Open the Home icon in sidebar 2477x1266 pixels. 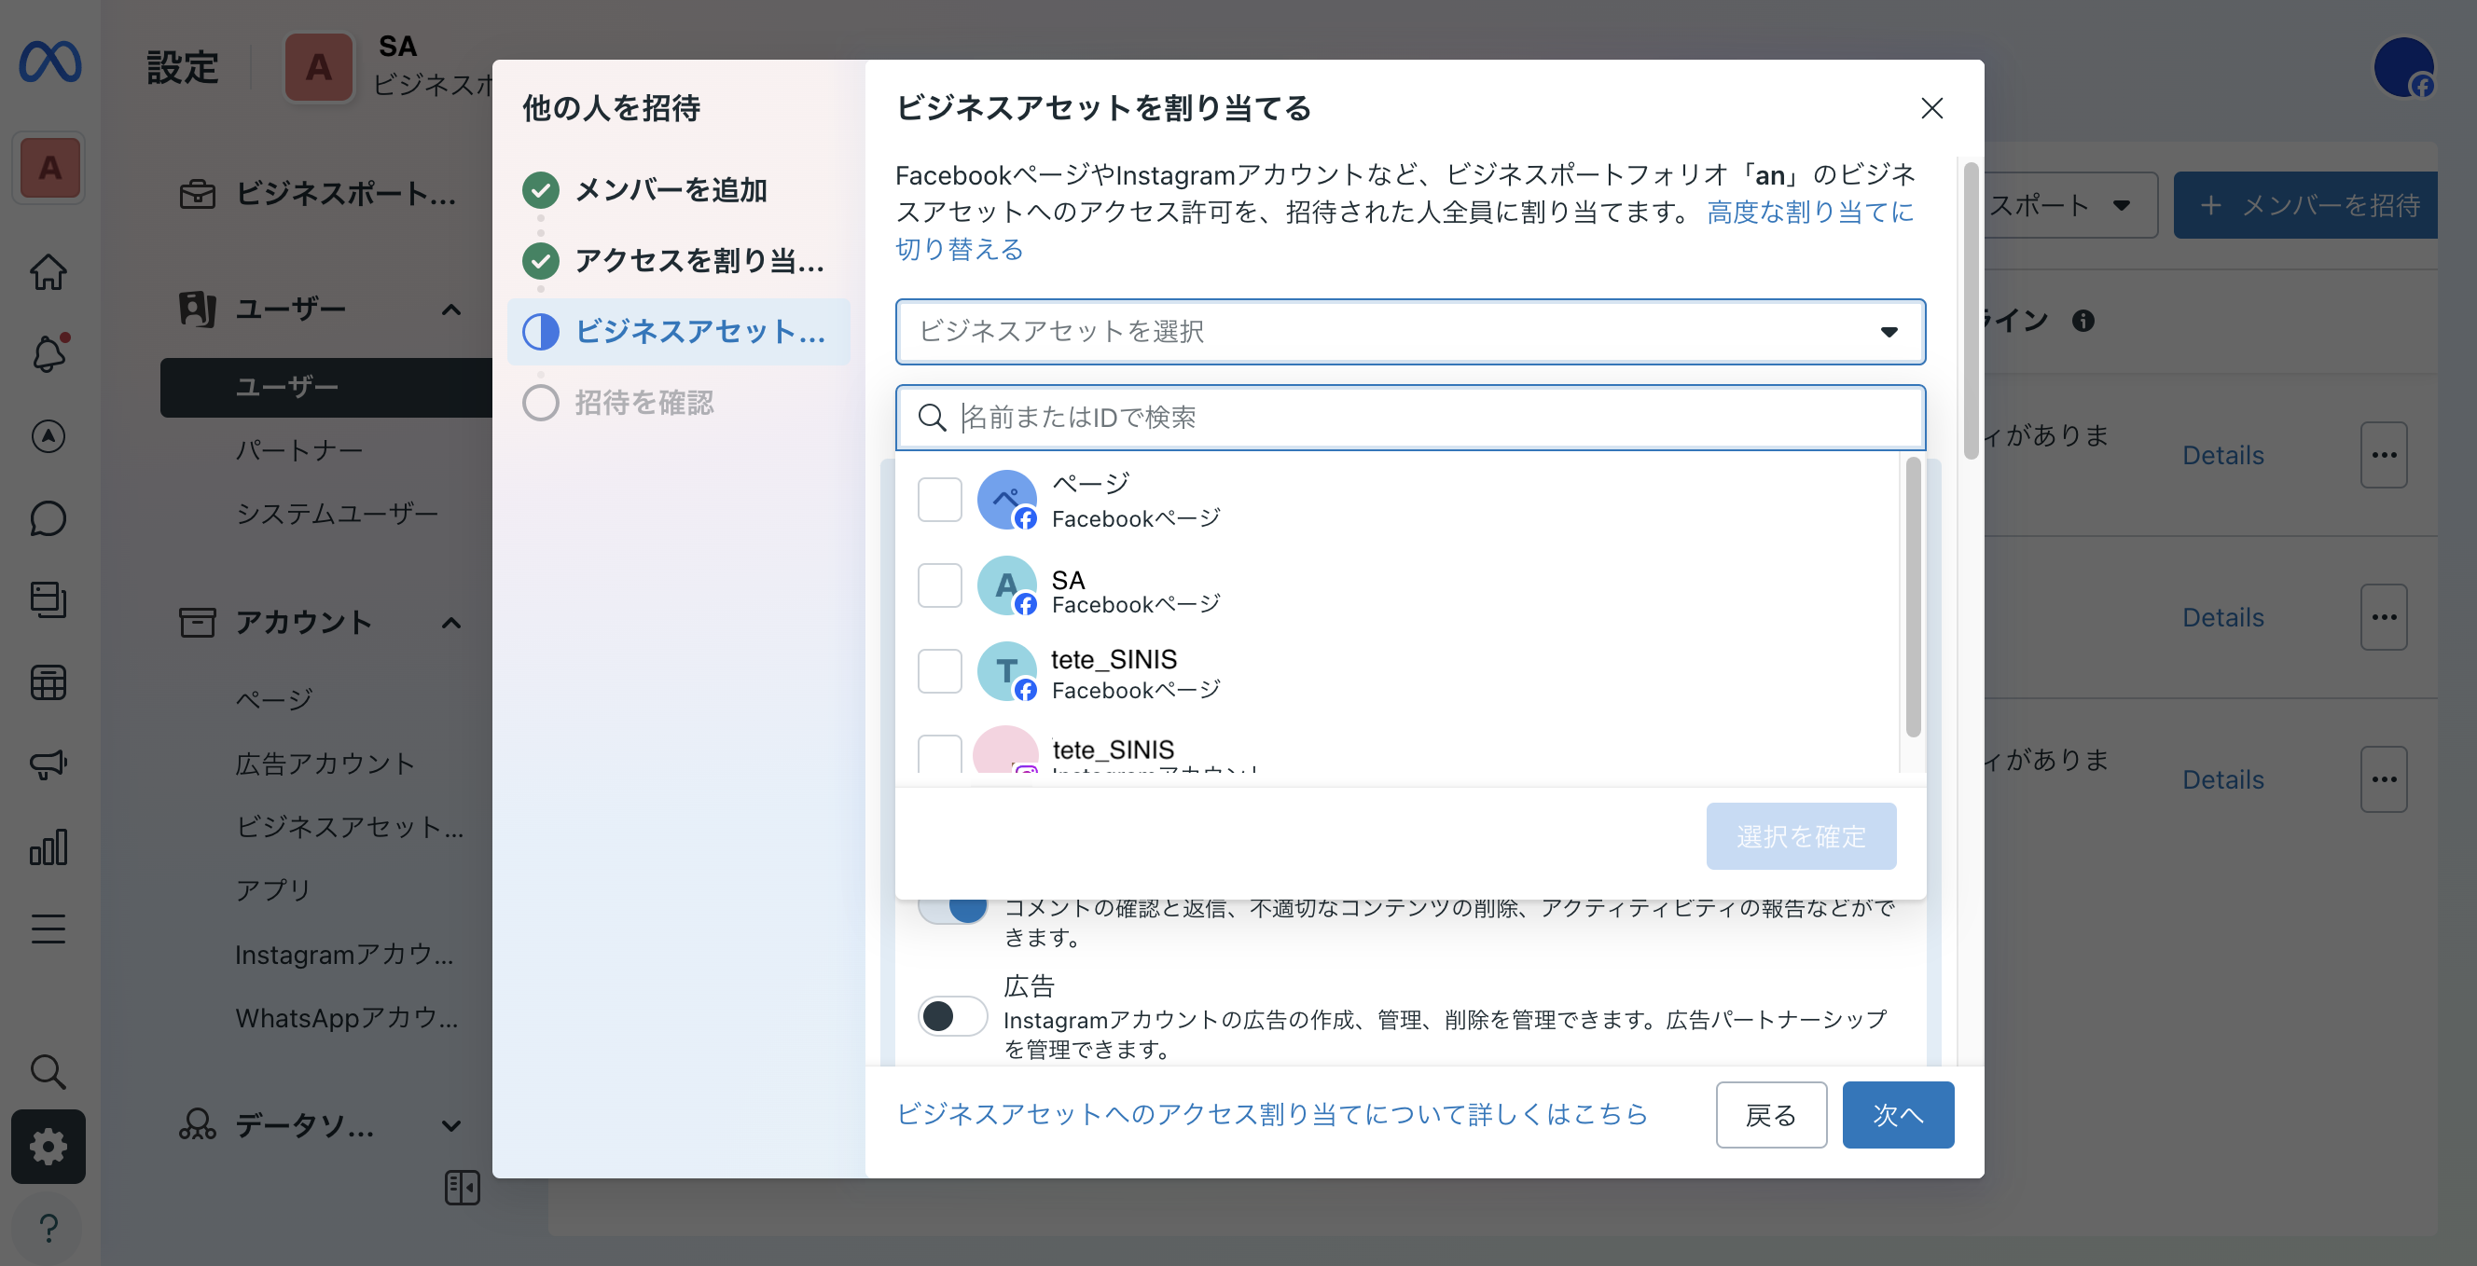coord(48,271)
